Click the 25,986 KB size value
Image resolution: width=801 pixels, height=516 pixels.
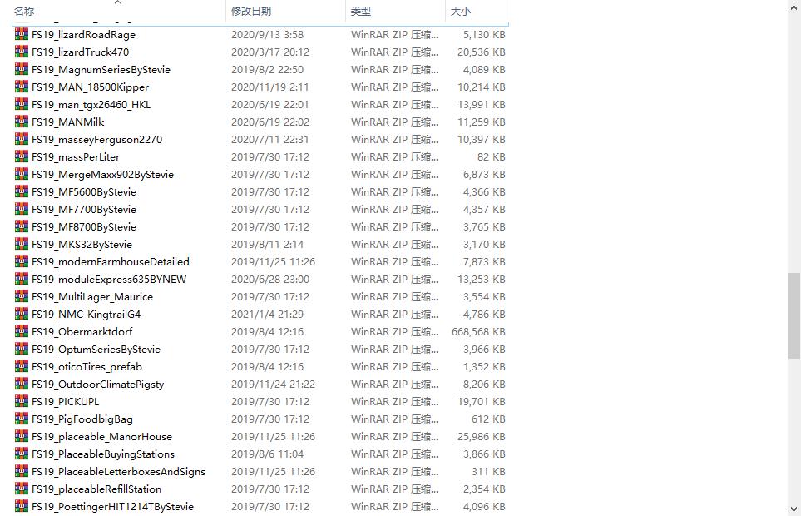[x=482, y=437]
